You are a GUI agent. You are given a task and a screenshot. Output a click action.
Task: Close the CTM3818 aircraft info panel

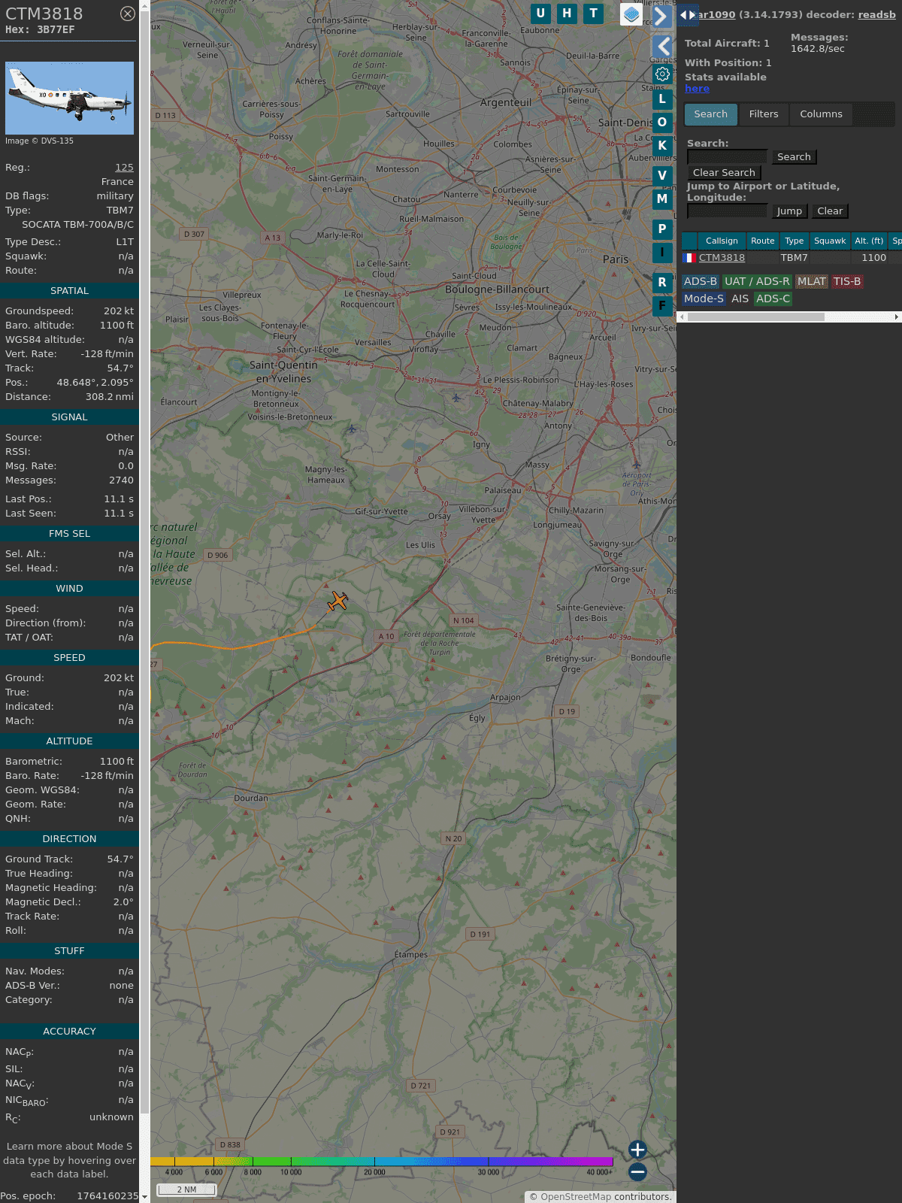[128, 14]
